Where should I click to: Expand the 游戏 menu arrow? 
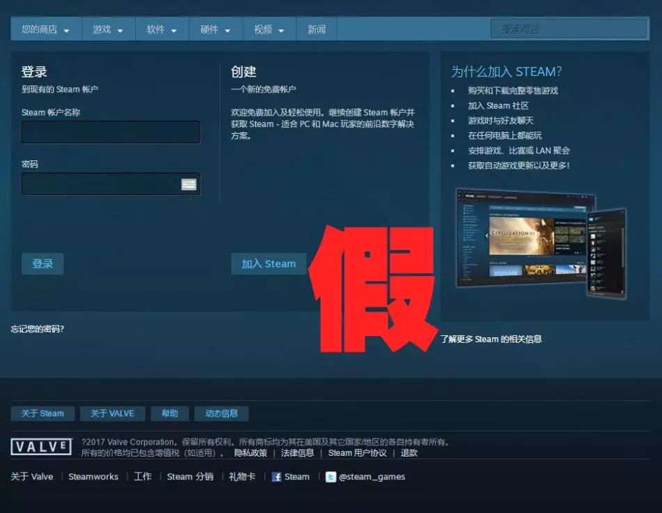click(120, 31)
